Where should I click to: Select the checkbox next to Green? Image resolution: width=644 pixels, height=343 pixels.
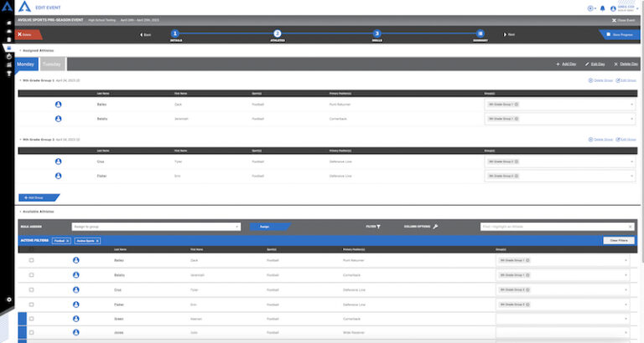[x=31, y=319]
